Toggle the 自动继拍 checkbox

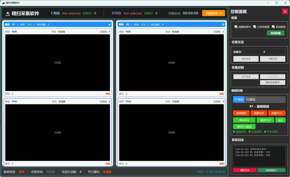coord(273,27)
